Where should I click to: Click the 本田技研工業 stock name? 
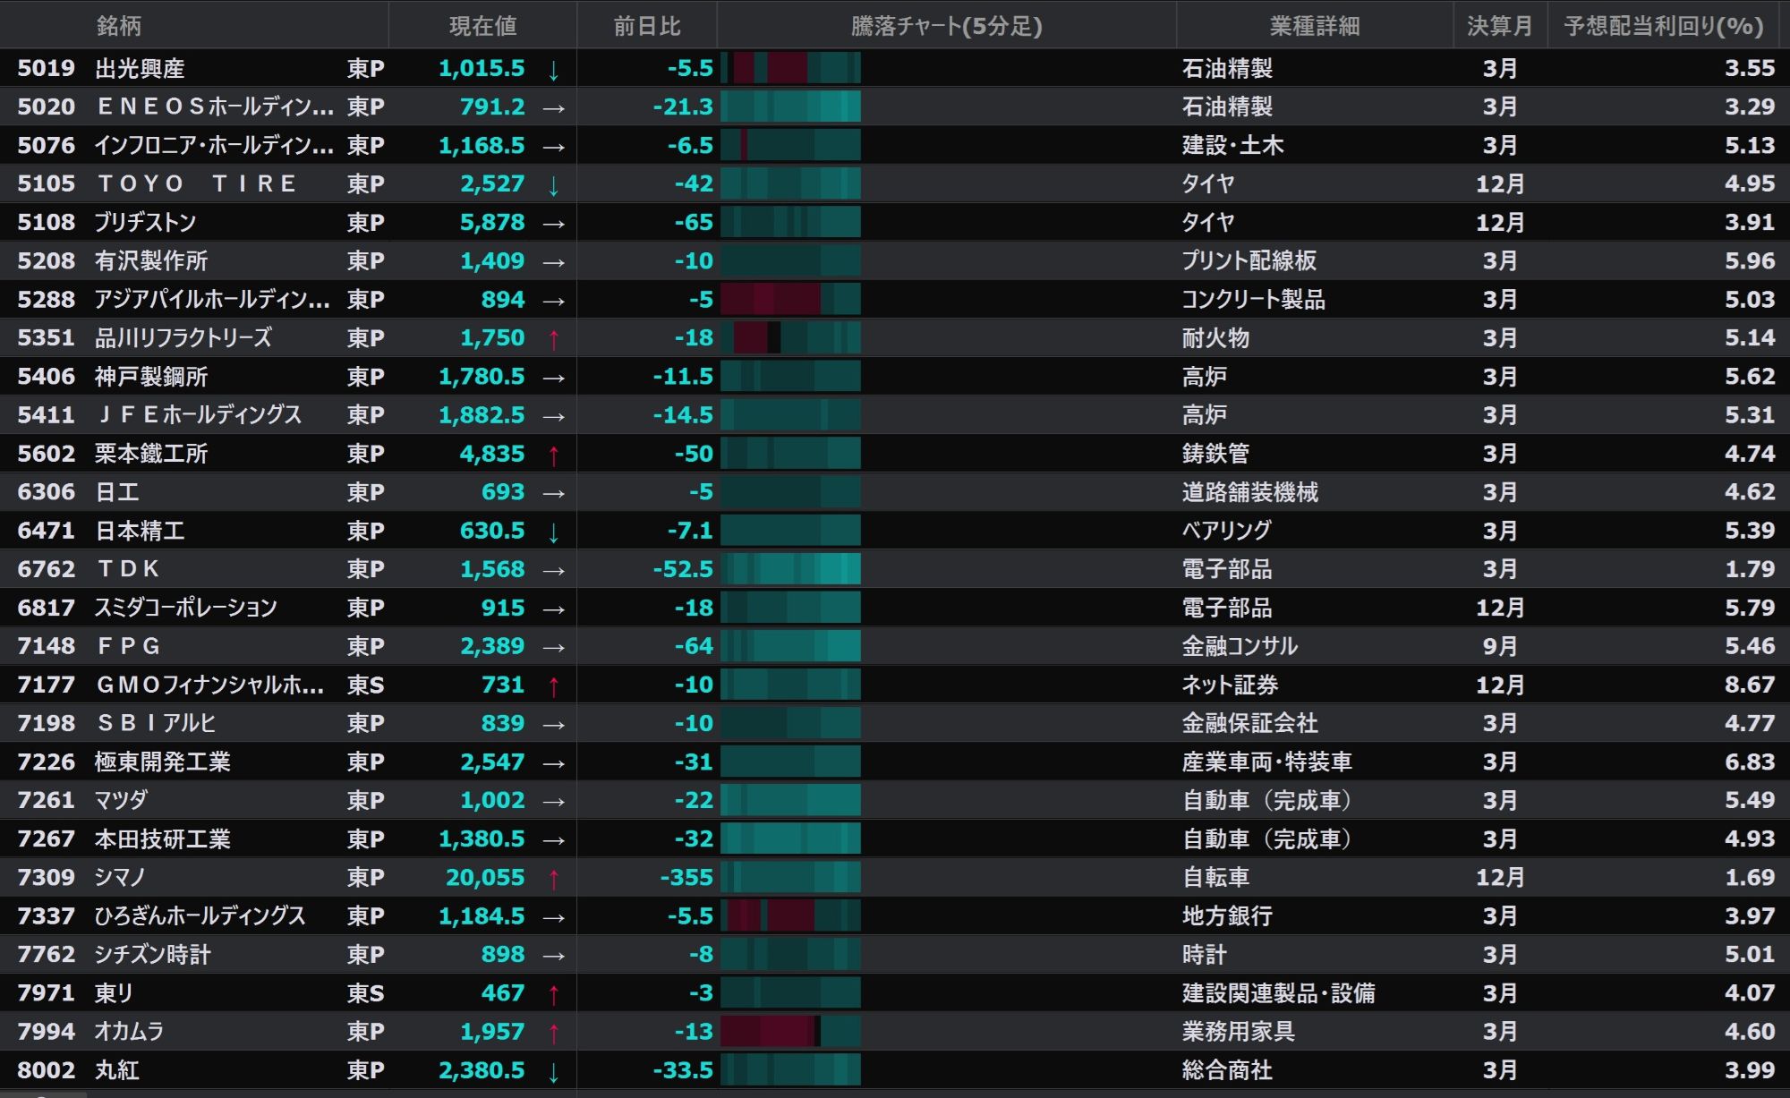(x=163, y=838)
